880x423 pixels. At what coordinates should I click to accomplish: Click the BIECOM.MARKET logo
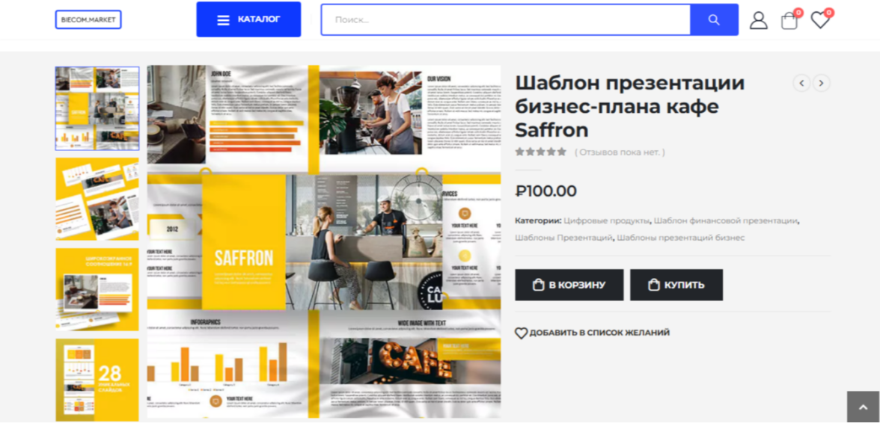pos(88,19)
